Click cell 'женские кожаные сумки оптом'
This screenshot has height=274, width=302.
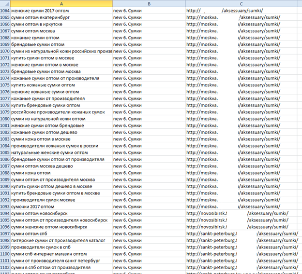61,92
